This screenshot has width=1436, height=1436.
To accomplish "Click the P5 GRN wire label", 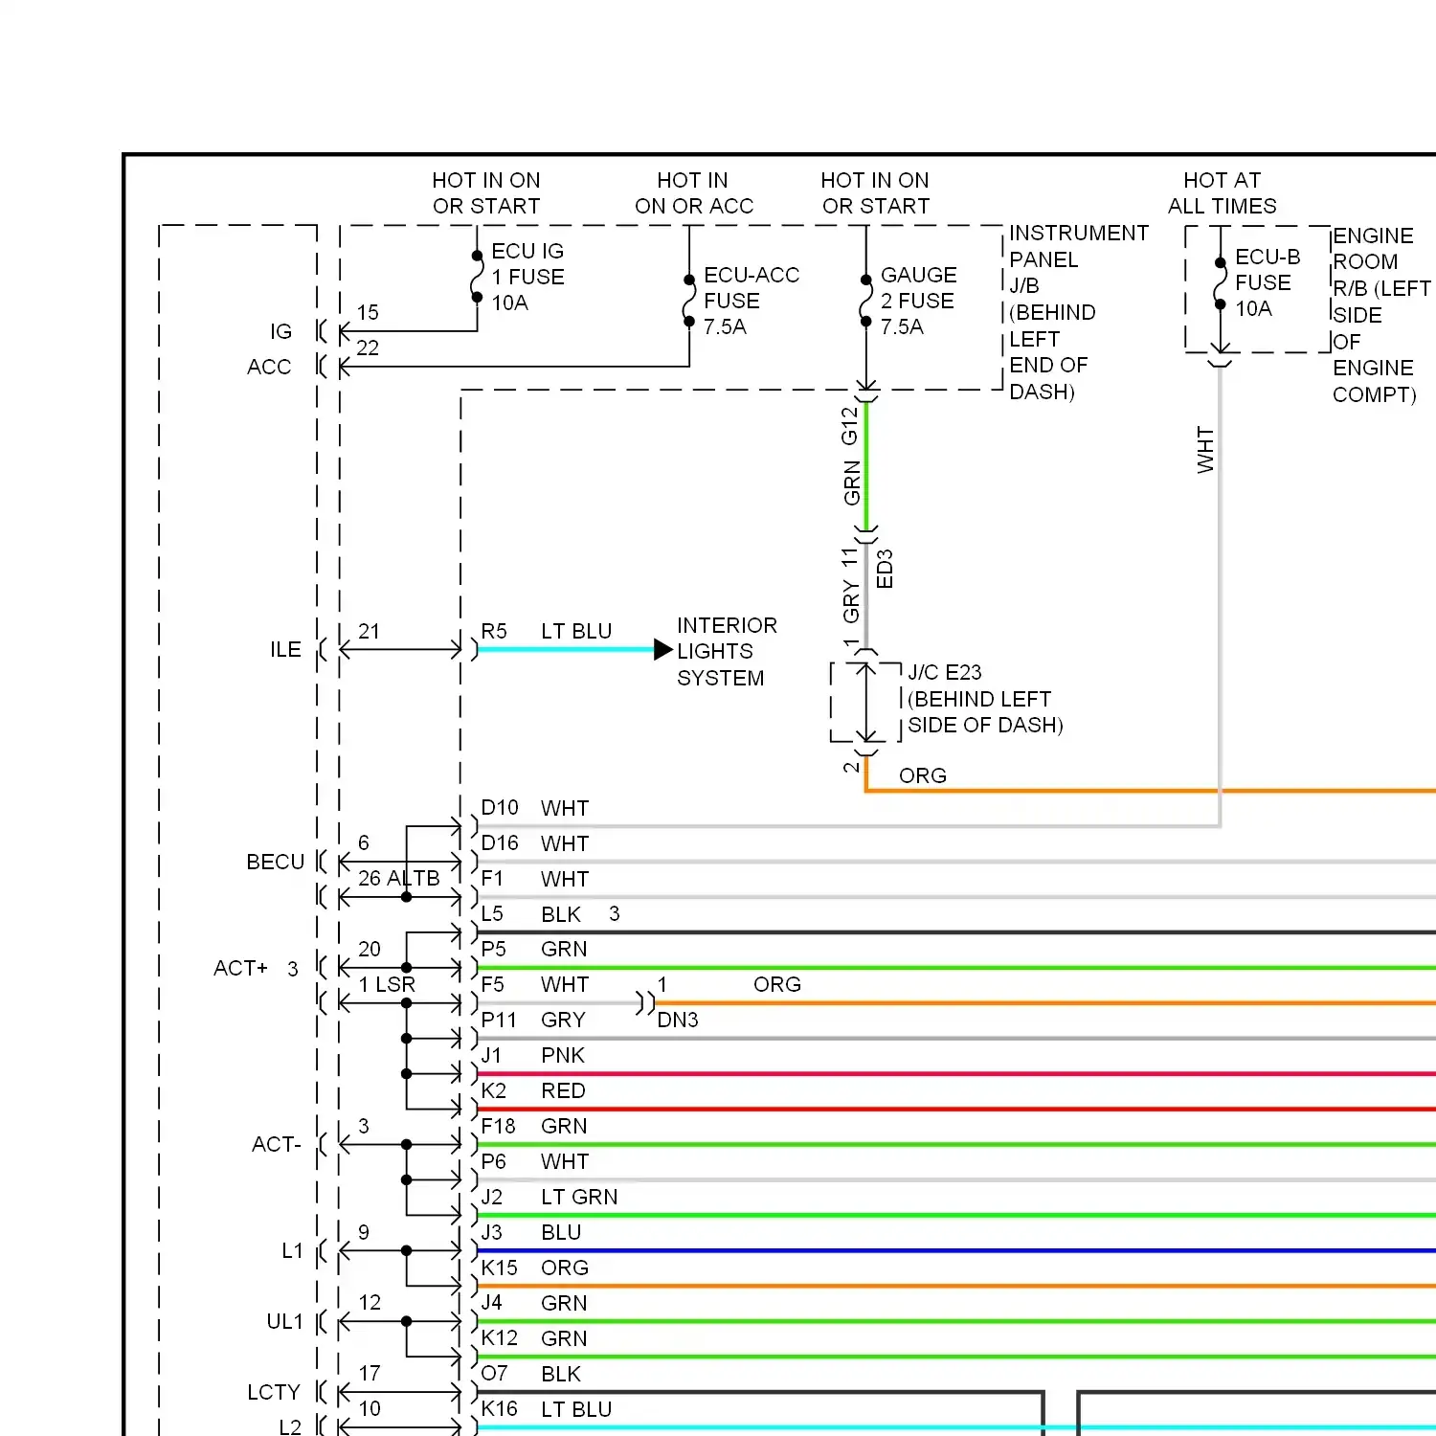I will (x=533, y=949).
